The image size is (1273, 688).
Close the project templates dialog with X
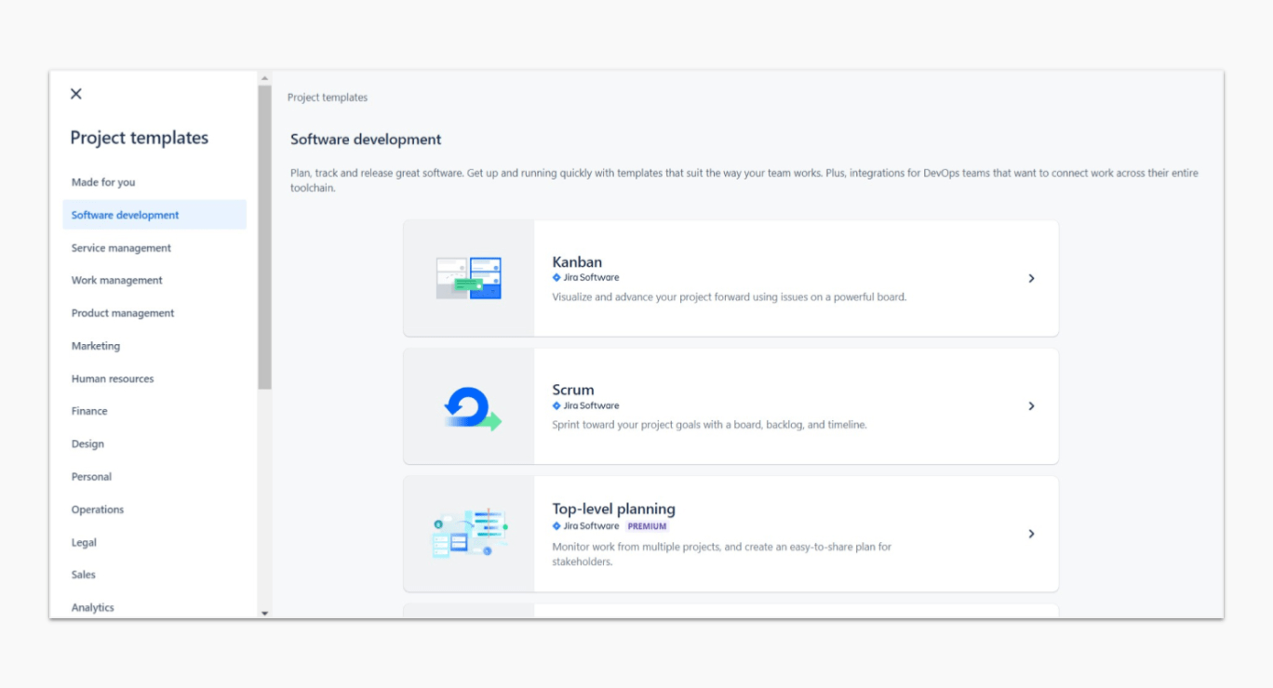click(x=76, y=94)
